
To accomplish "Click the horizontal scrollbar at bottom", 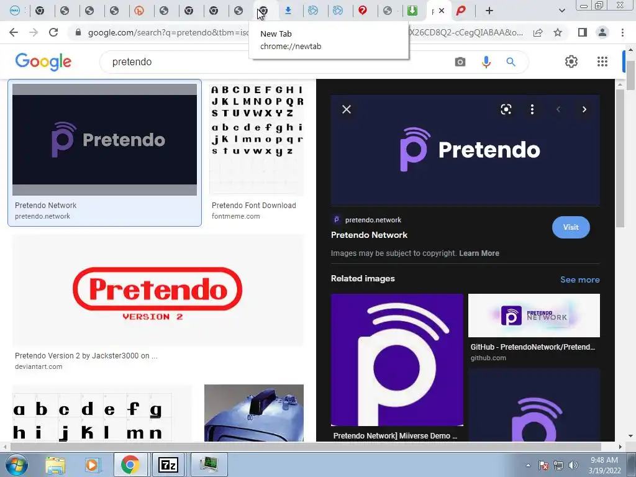I will click(x=306, y=447).
